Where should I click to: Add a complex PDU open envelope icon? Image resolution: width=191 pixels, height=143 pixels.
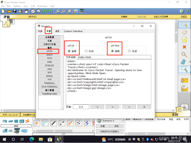click(184, 88)
